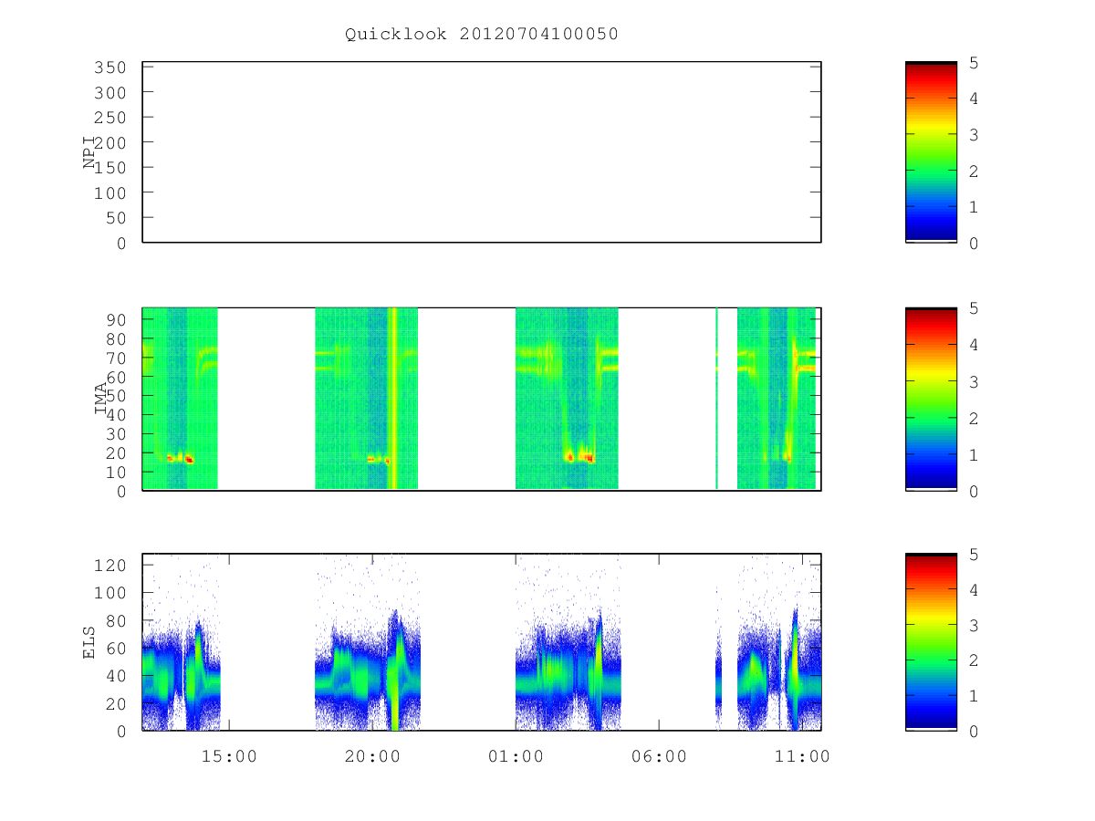The width and height of the screenshot is (1095, 821).
Task: Click the 250 tick on NPI axis
Action: coord(109,118)
